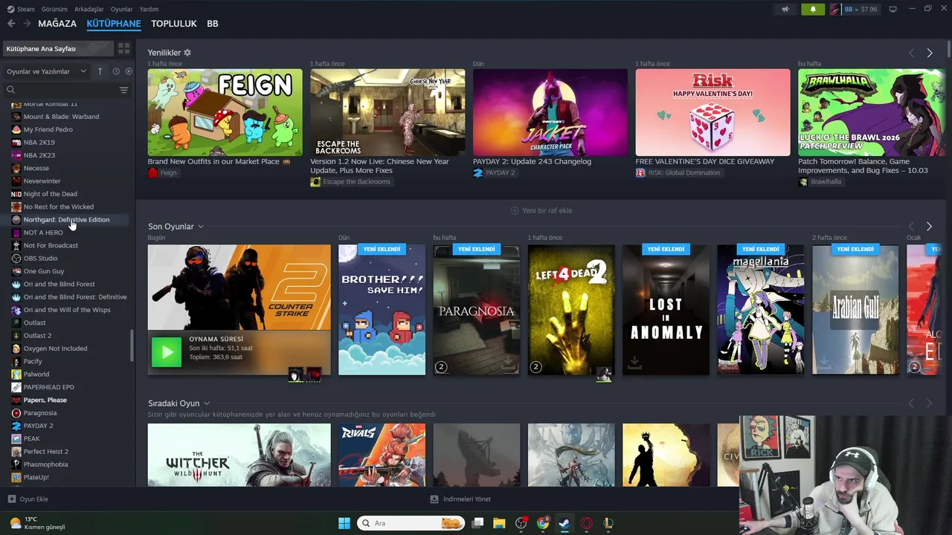Open File Explorer from the taskbar
Screen dimensions: 952x535
pos(499,523)
